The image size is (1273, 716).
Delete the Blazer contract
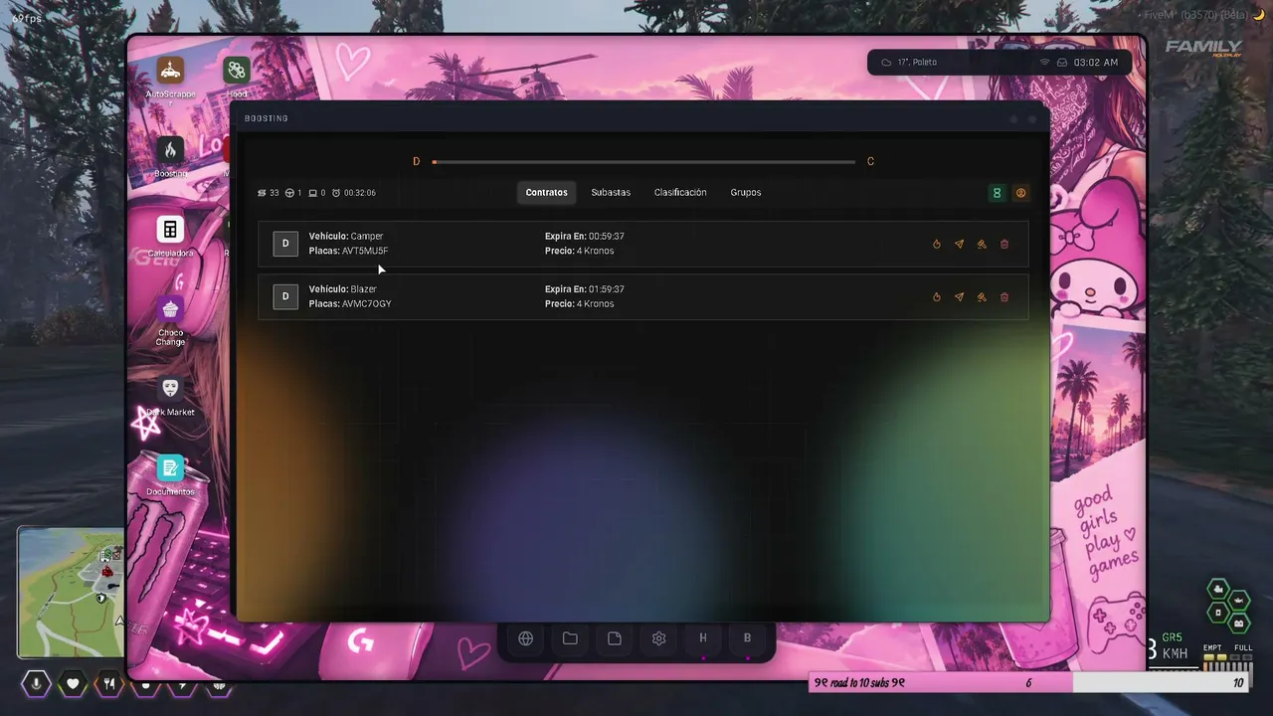[x=1004, y=296]
